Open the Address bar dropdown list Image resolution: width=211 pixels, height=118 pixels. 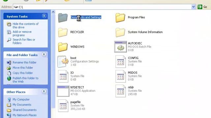194,7
